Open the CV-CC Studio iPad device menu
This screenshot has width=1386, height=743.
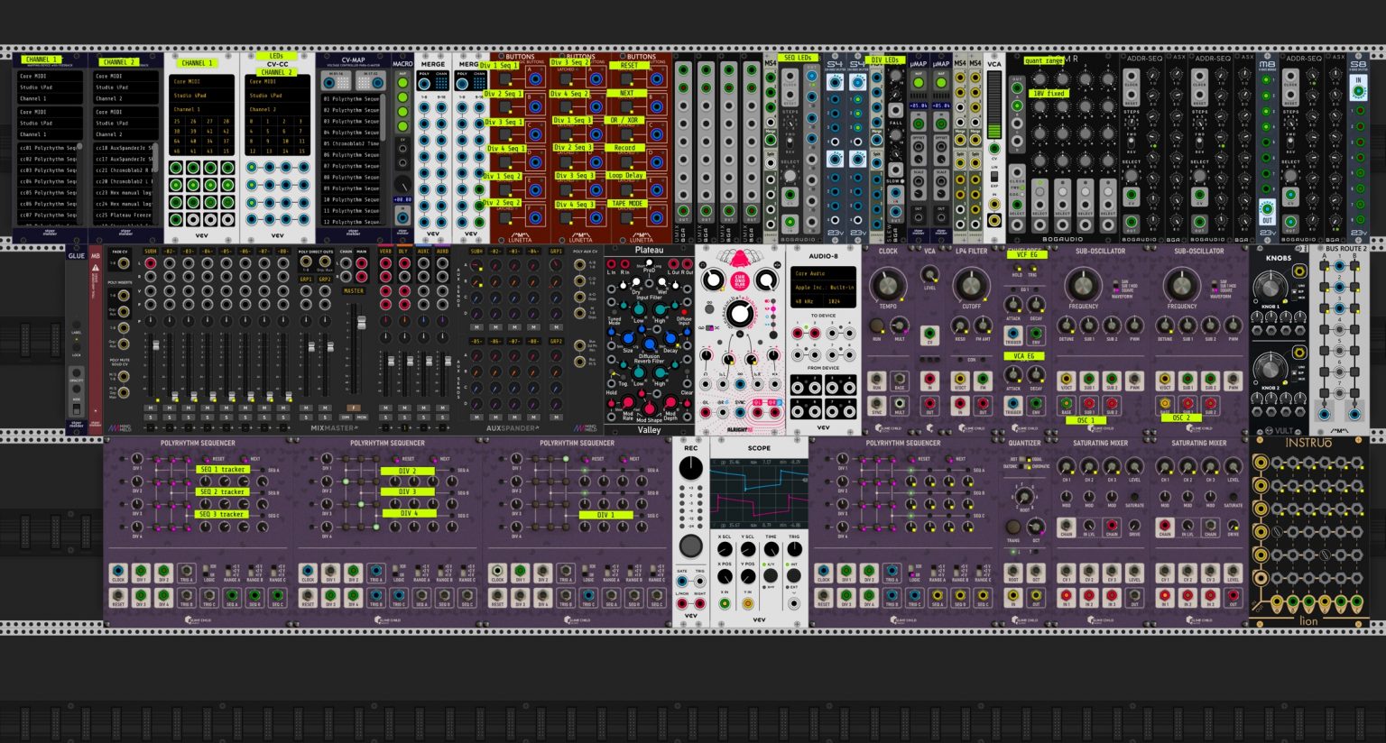click(x=277, y=96)
